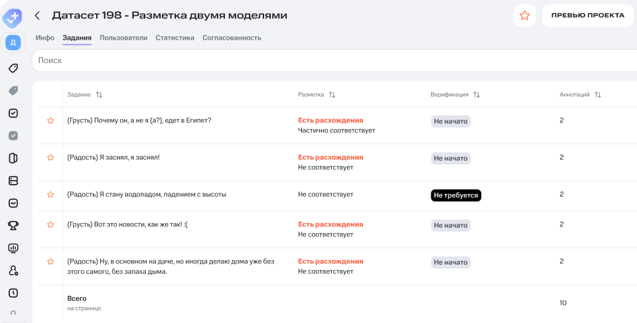Click the project title 'Датасет 198'
Viewport: 637px width, 323px height.
(169, 16)
